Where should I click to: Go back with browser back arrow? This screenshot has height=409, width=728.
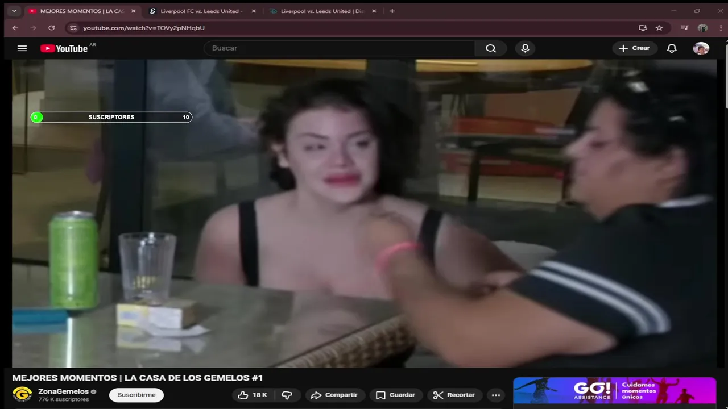15,28
